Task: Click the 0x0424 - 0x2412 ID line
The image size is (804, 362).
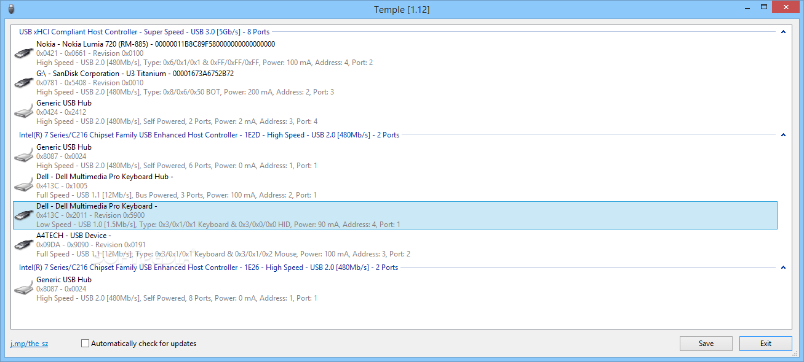Action: point(61,112)
